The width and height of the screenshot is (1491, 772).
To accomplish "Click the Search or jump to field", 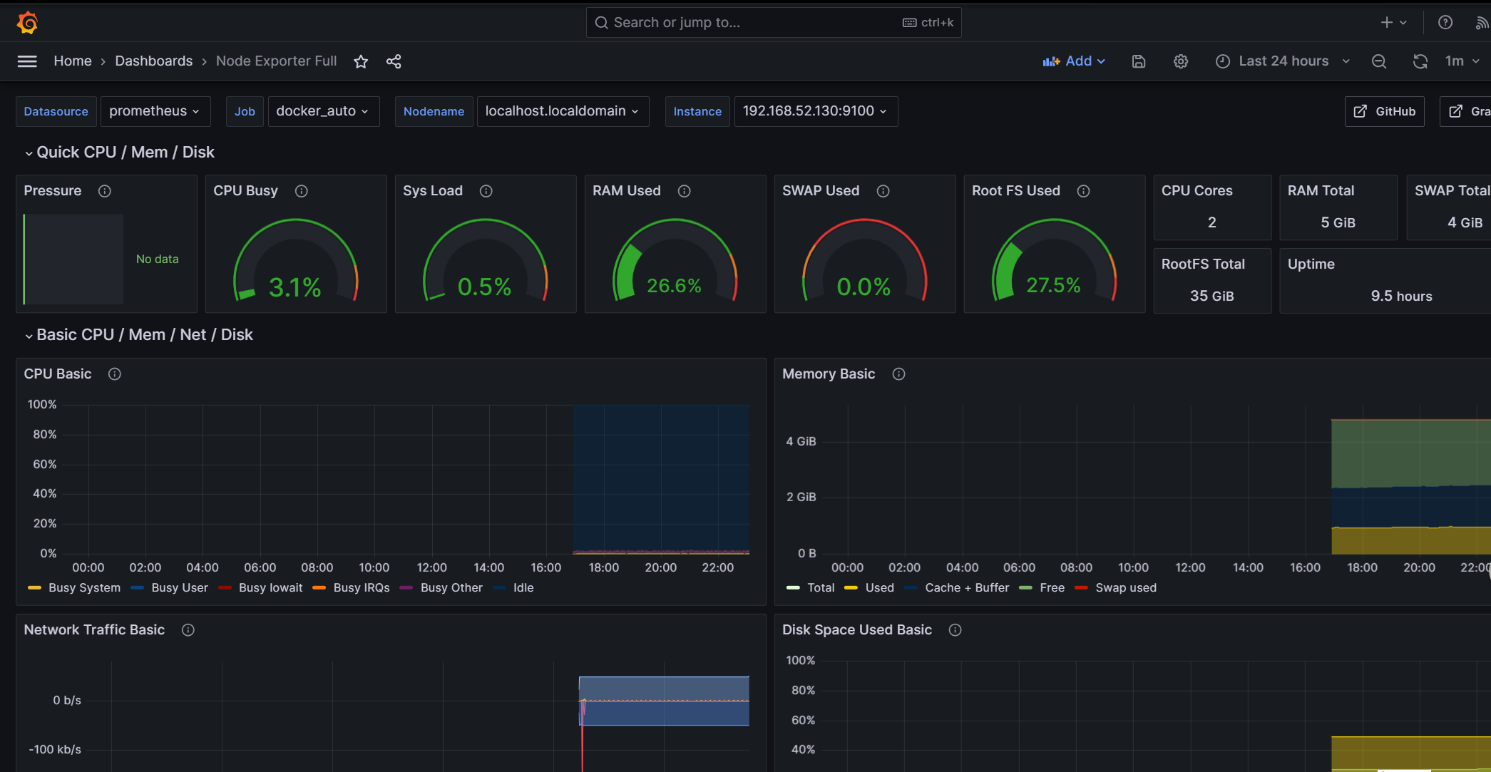I will point(749,23).
